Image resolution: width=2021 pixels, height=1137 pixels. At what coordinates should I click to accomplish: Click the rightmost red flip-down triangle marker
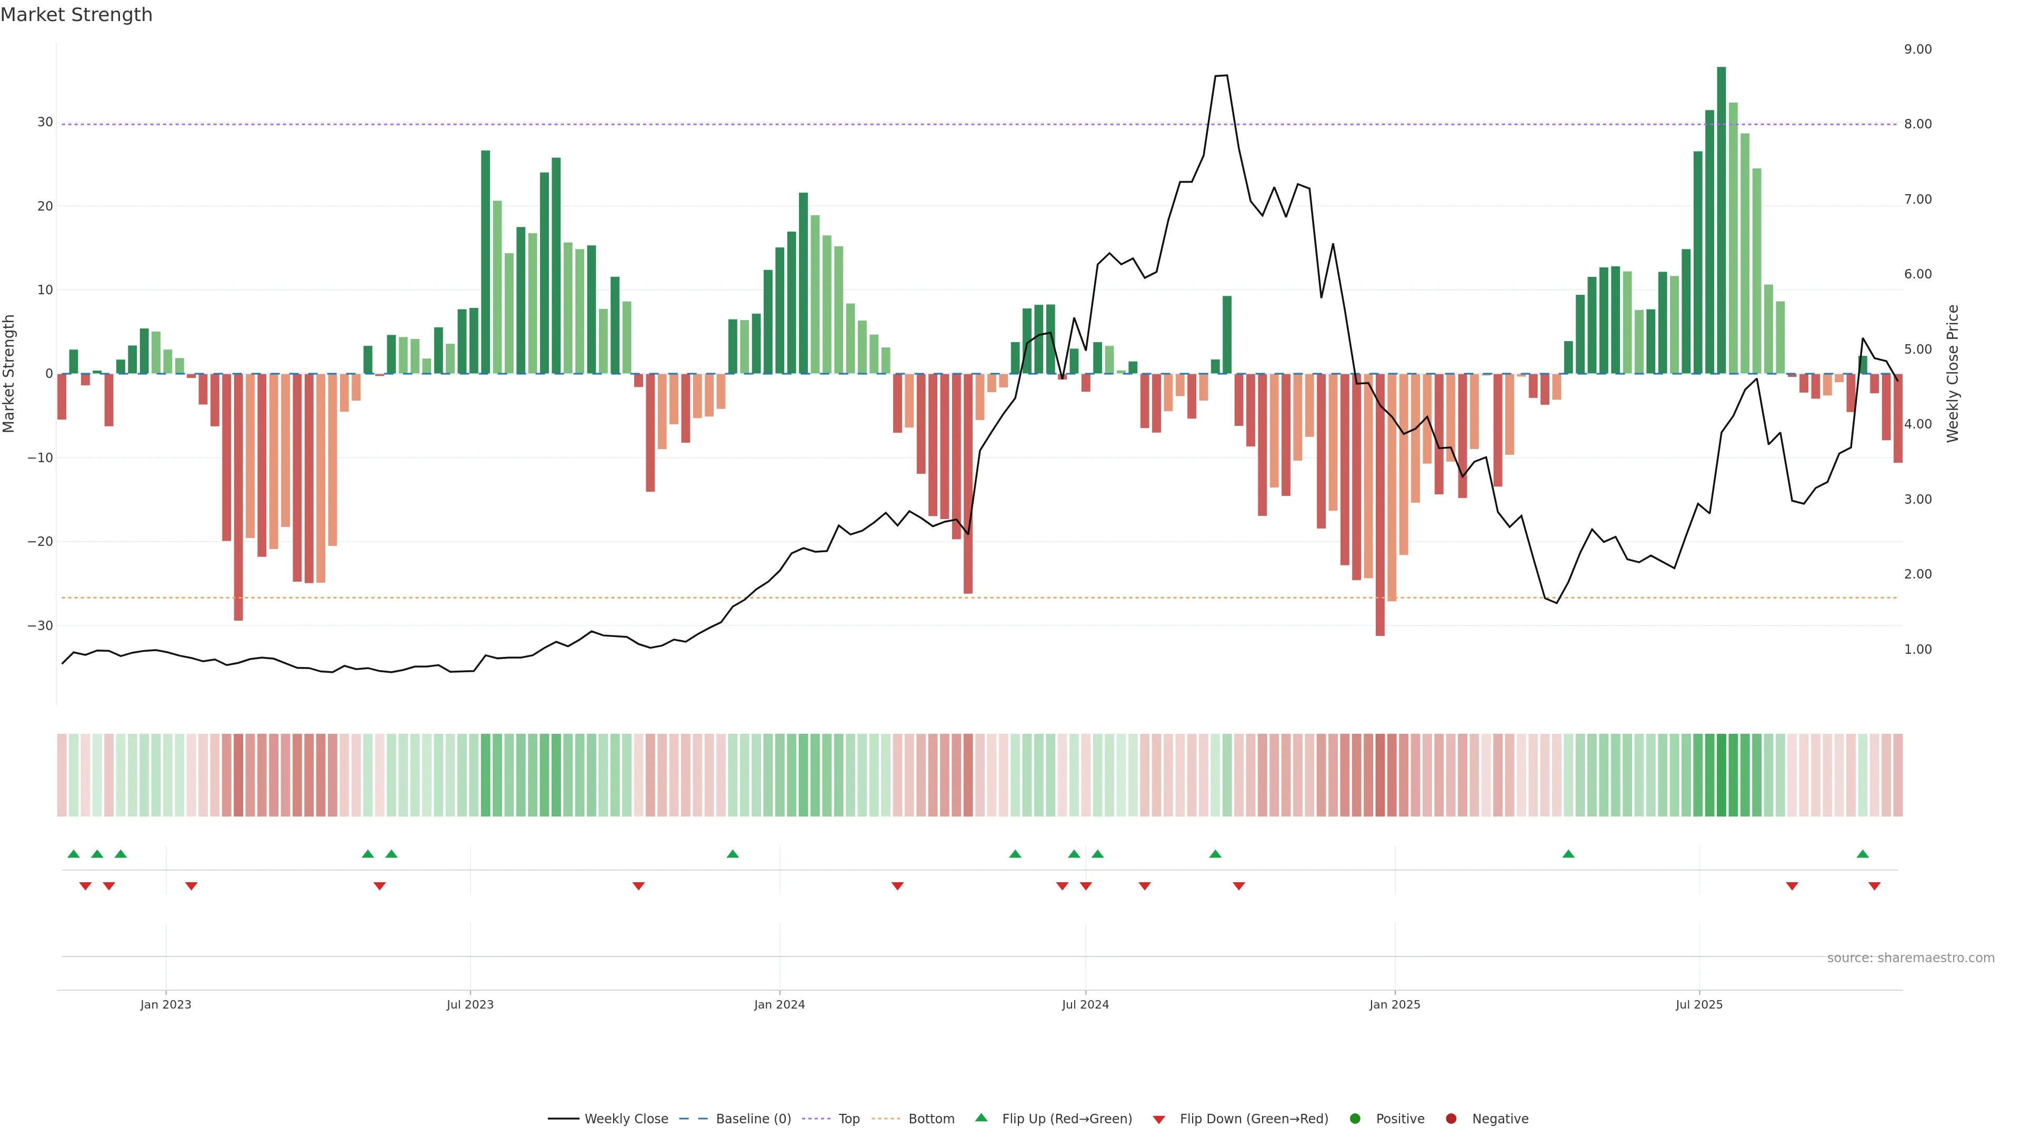(1874, 886)
